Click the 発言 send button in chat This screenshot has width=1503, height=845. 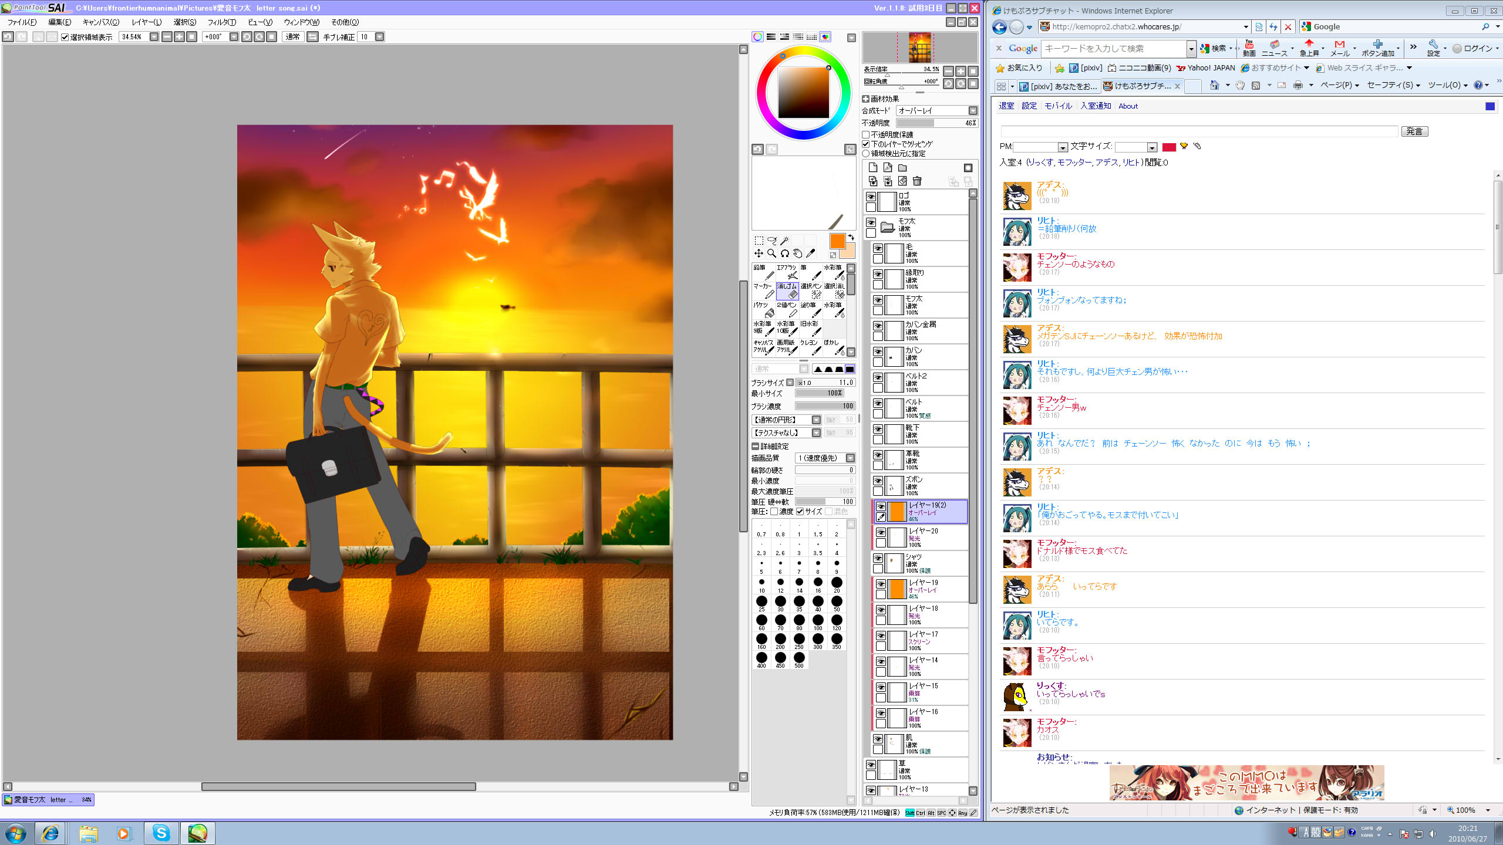click(x=1414, y=131)
